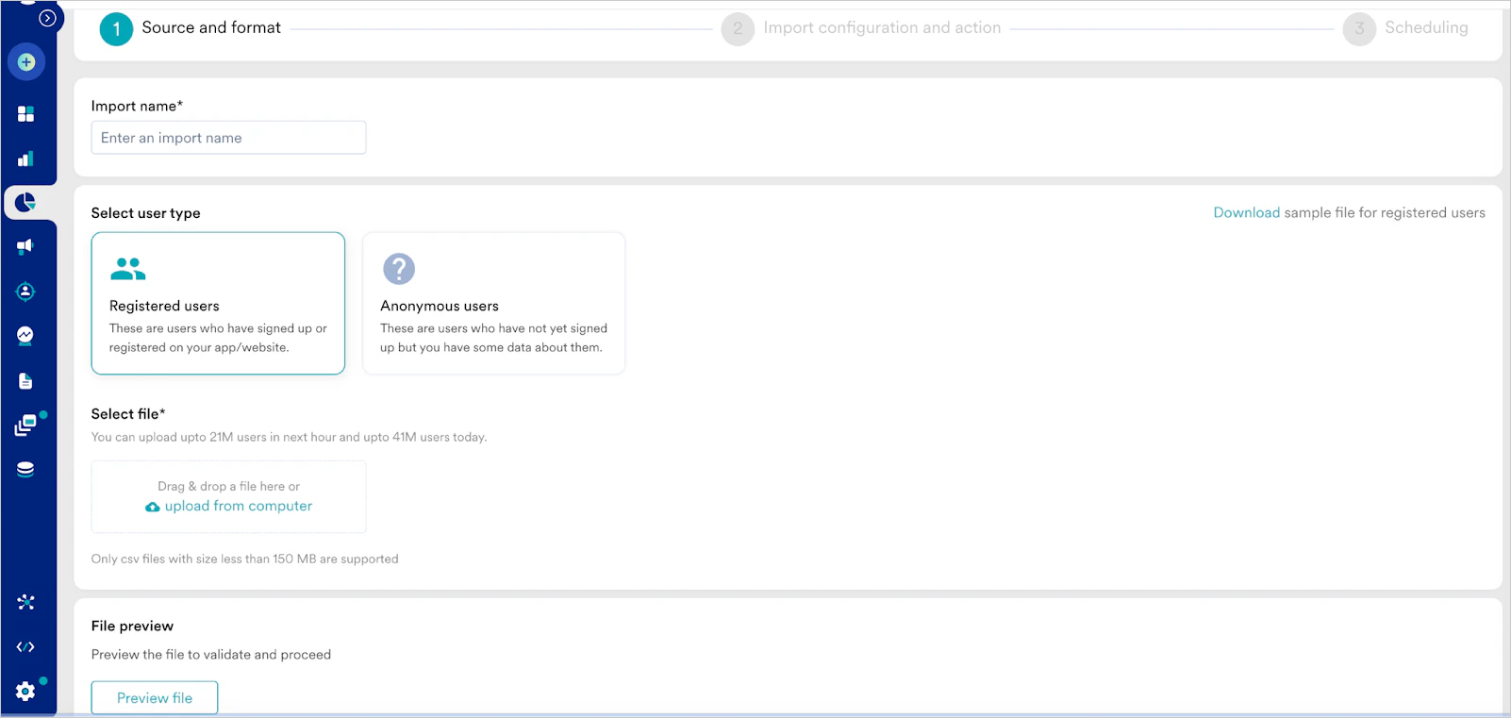
Task: Click the Preview file button
Action: tap(155, 698)
